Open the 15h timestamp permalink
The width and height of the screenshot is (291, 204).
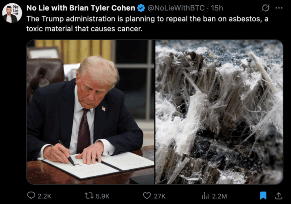coord(217,8)
